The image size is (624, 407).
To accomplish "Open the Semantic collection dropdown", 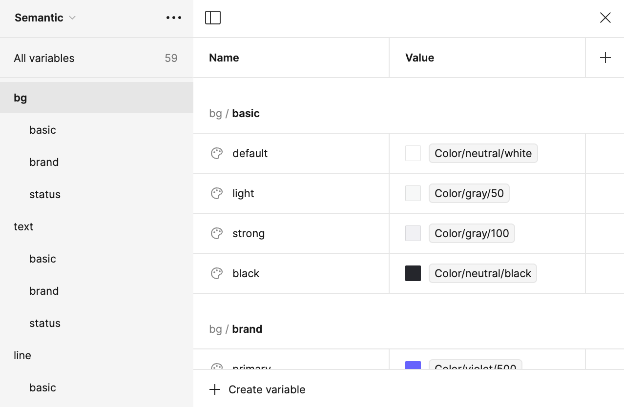I will [45, 18].
